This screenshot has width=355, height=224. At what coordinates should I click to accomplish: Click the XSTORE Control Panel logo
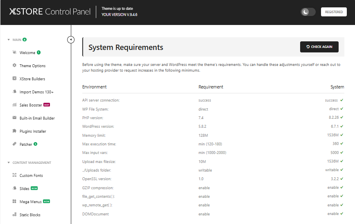click(50, 11)
